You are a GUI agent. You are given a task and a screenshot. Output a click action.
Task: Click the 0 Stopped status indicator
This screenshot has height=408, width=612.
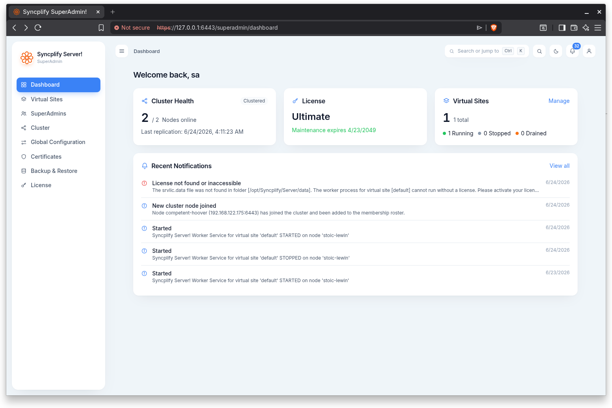(x=494, y=133)
